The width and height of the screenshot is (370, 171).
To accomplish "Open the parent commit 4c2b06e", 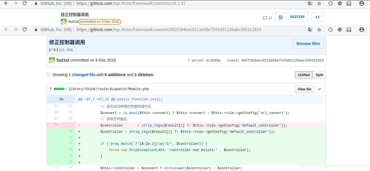I will pyautogui.click(x=213, y=60).
